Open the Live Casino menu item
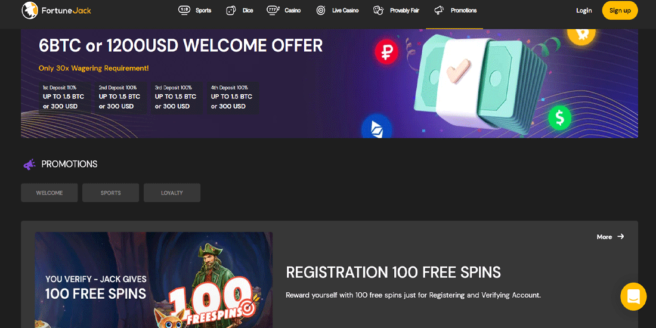The width and height of the screenshot is (656, 328). click(345, 11)
